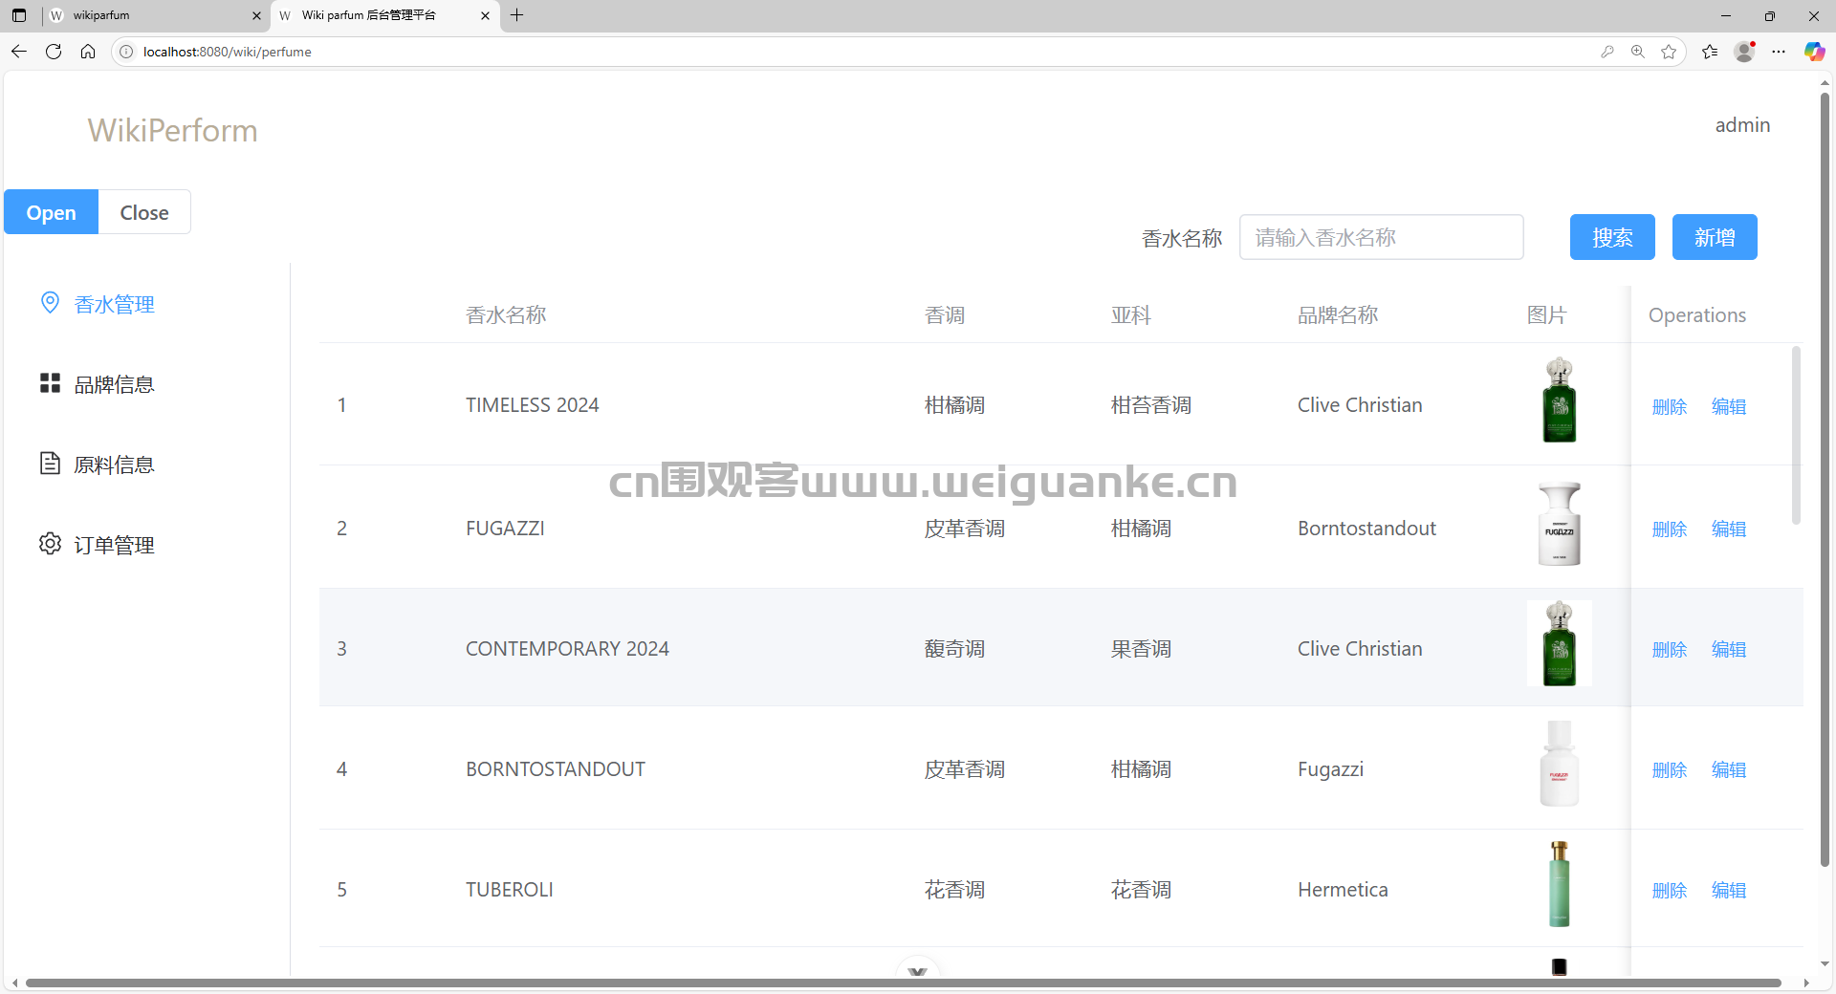The image size is (1836, 994).
Task: Edit the TUBEROLI row
Action: (1729, 890)
